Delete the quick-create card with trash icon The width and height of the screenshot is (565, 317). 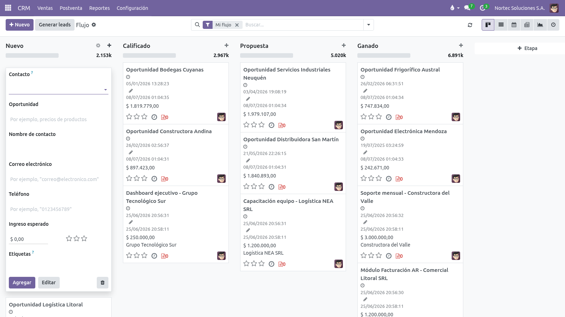click(102, 282)
